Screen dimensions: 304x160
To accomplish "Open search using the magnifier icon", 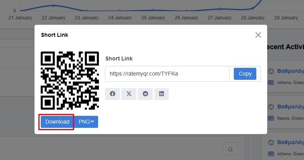I will (230, 150).
